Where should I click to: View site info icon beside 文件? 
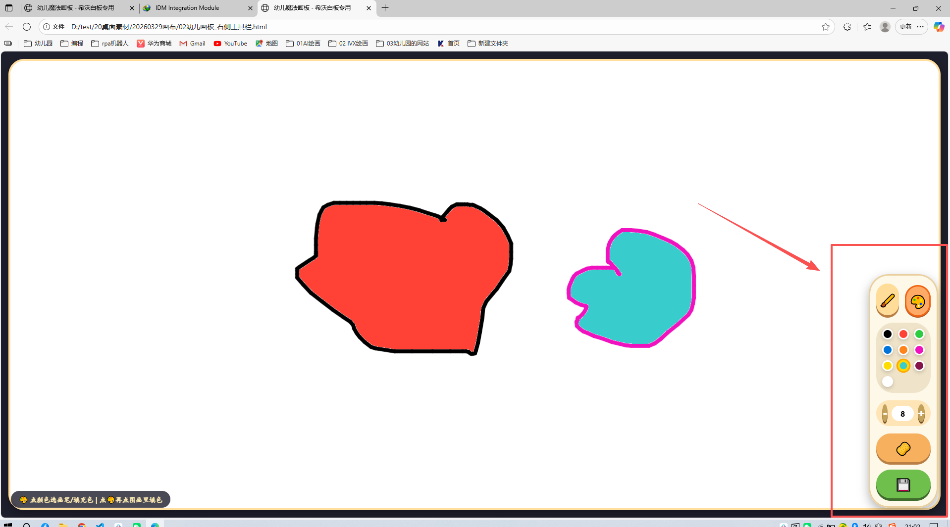[47, 27]
